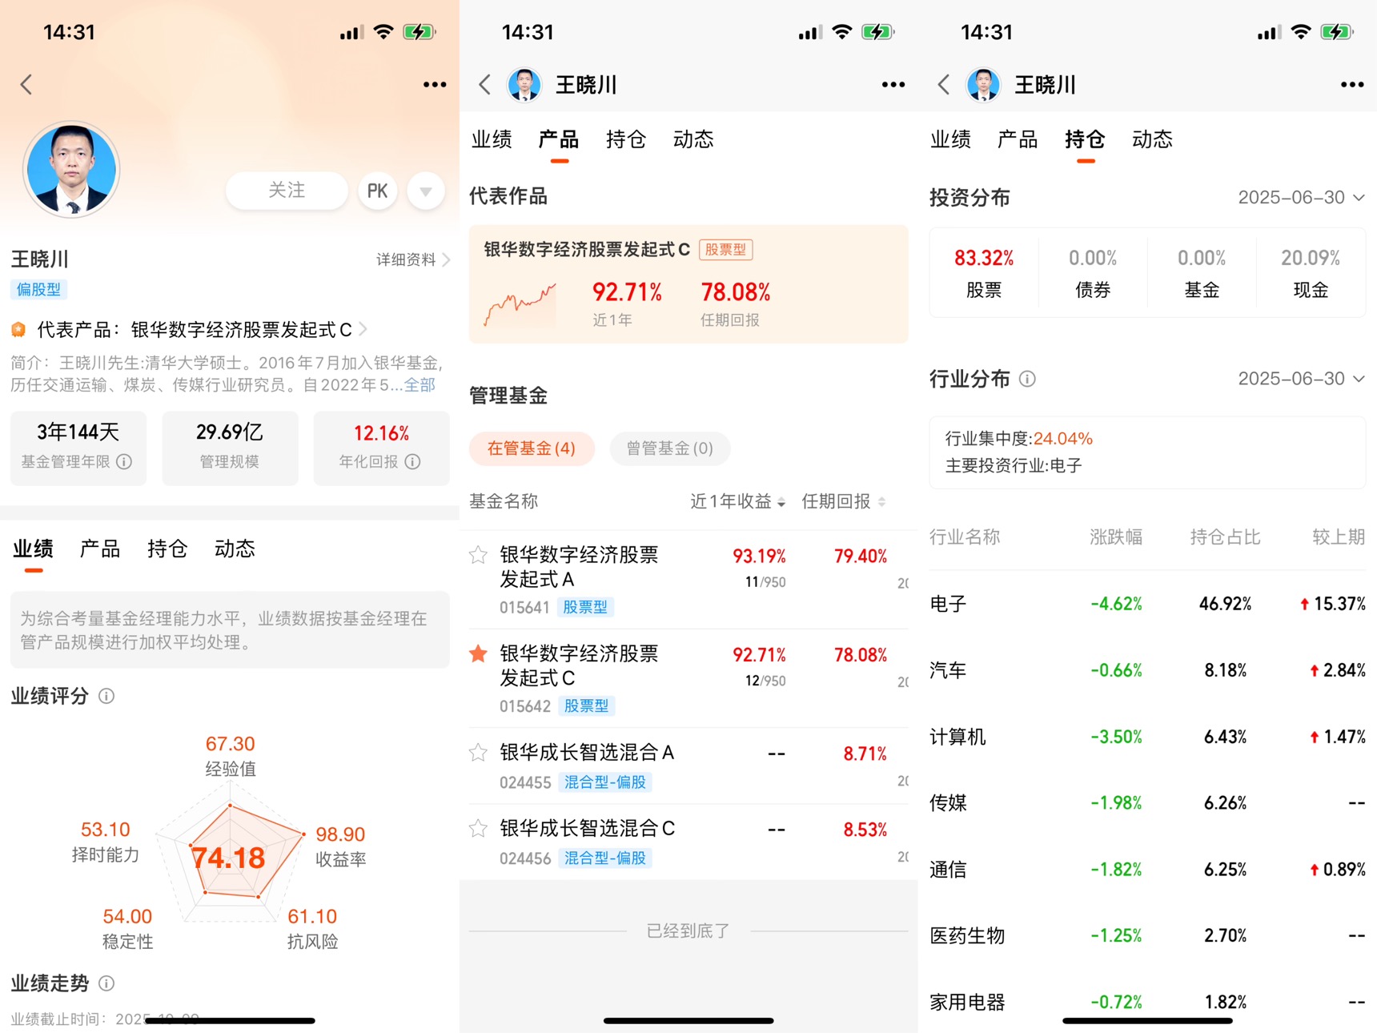Open the 传媒 industry row
The width and height of the screenshot is (1377, 1033).
point(1147,802)
